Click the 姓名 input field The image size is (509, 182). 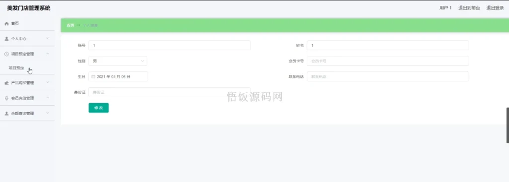click(388, 45)
